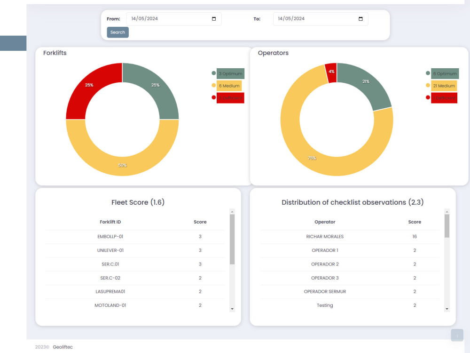Click the checklist observations scrollbar thumb
Viewport: 470px width, 353px height.
(446, 226)
